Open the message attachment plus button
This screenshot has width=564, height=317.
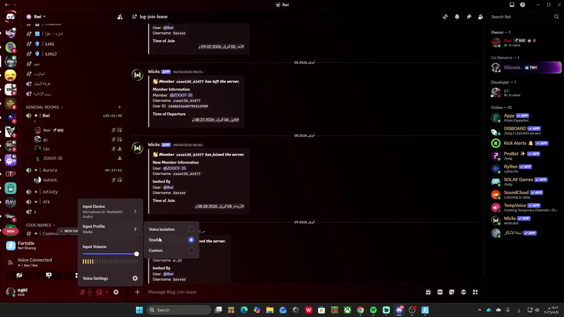click(137, 292)
